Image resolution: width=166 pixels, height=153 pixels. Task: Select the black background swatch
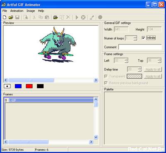point(40,86)
